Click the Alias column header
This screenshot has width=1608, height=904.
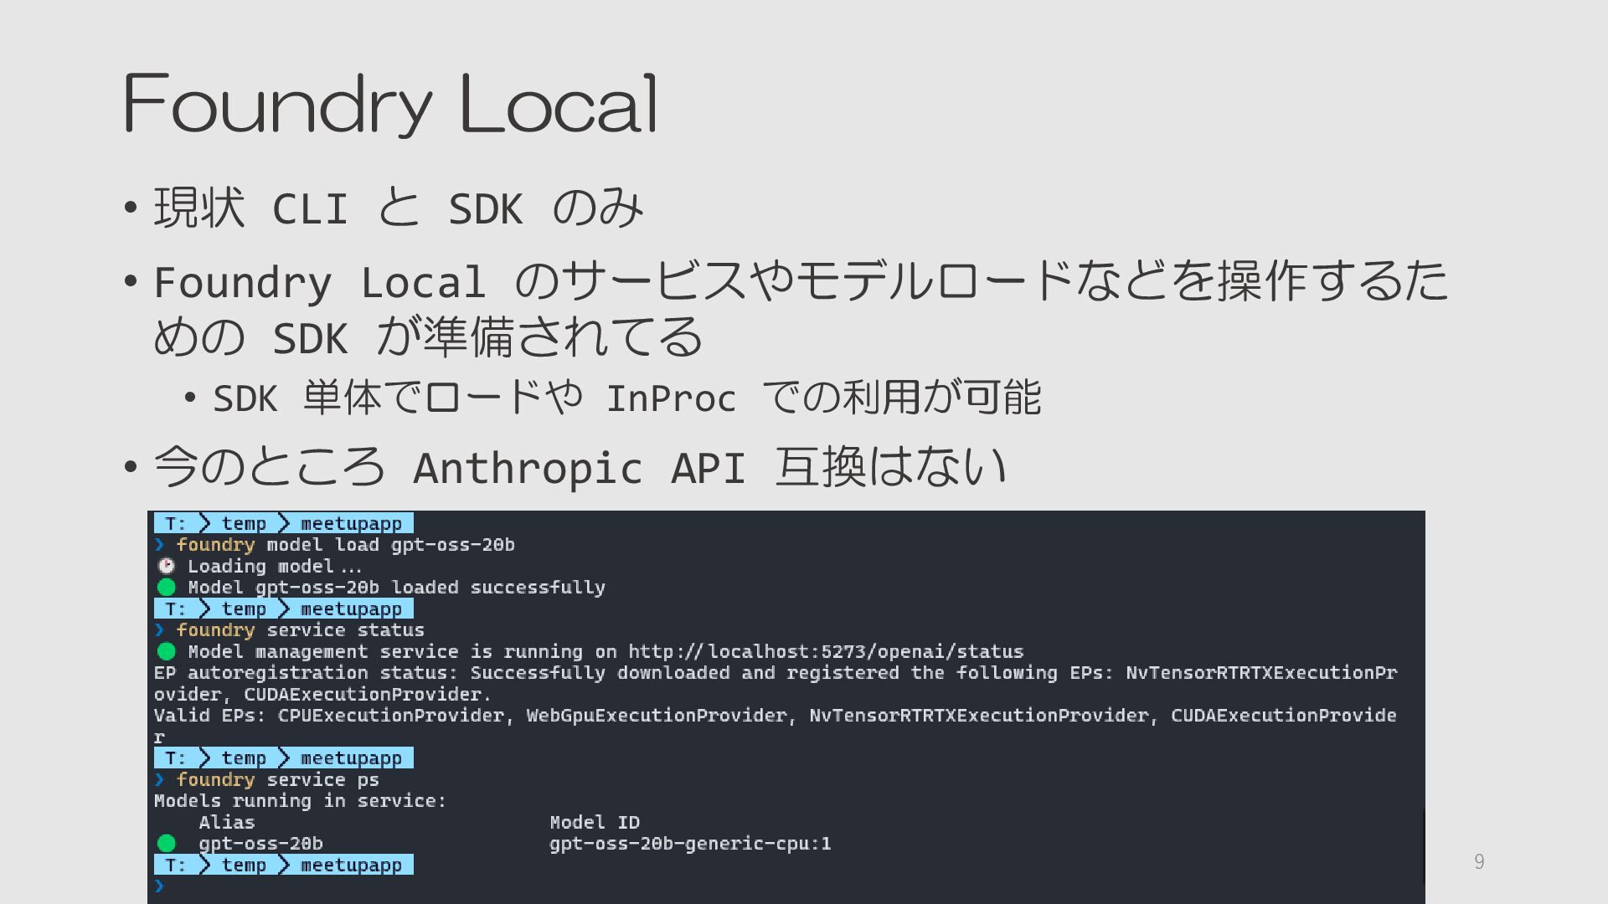click(x=226, y=822)
